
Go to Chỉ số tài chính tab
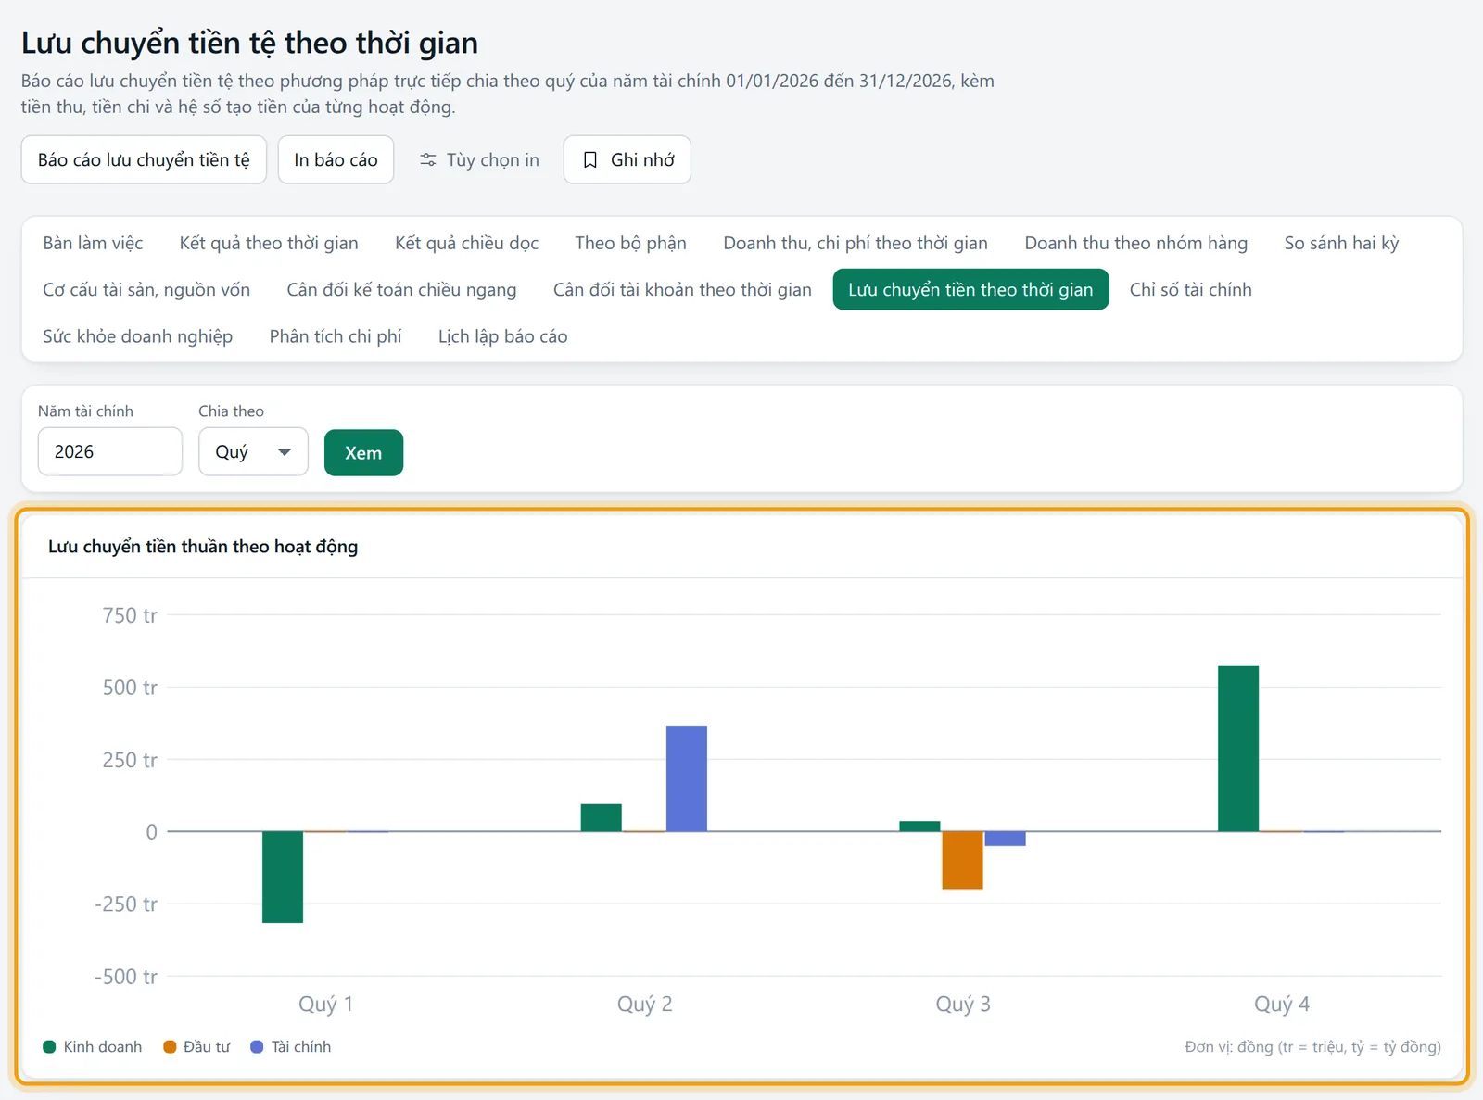[x=1190, y=289]
